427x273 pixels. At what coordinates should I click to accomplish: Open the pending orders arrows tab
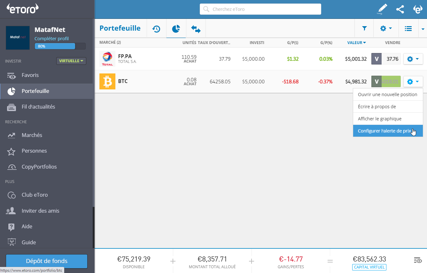(196, 29)
